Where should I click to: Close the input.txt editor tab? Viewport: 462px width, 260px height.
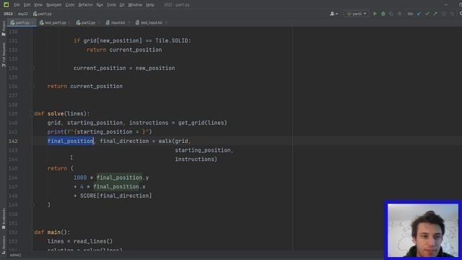[128, 22]
